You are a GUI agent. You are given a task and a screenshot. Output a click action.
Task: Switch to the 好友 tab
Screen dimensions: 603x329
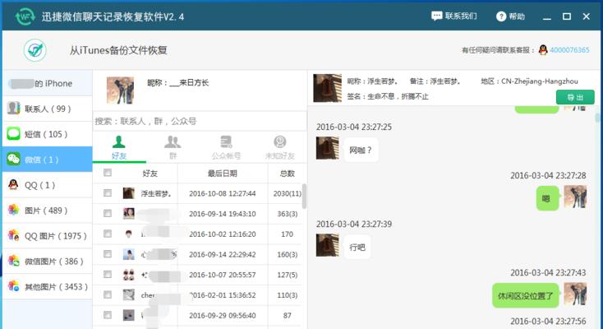[x=119, y=147]
